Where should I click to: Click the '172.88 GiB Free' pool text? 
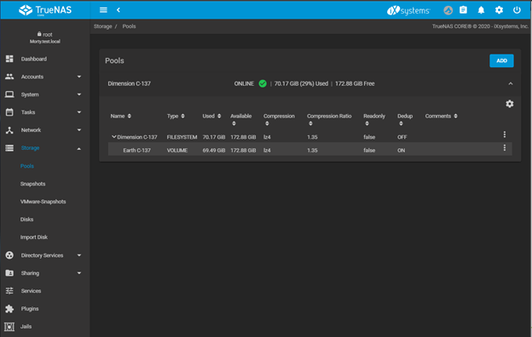[x=355, y=83]
